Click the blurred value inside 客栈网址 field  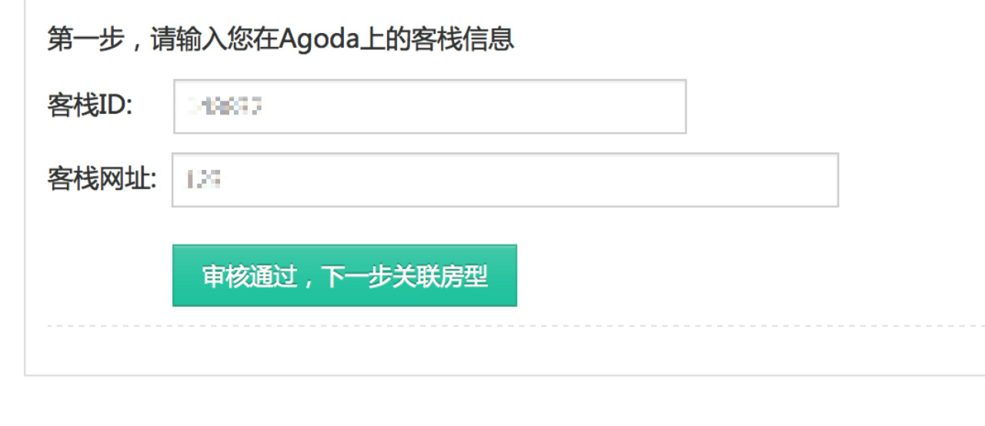[204, 180]
